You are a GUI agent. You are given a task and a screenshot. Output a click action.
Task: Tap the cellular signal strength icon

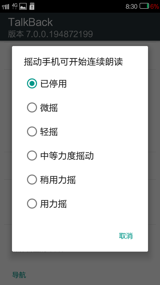point(5,7)
